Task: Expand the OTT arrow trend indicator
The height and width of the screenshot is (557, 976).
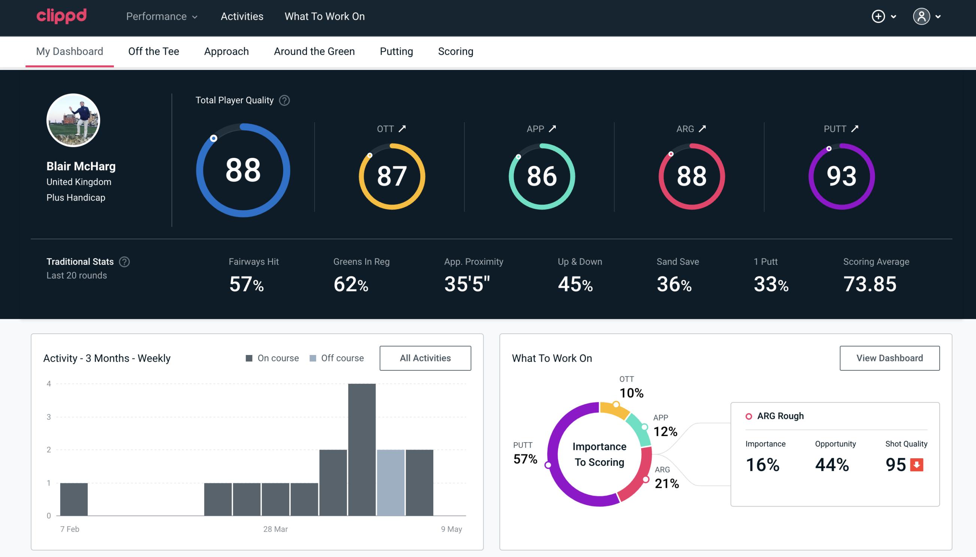Action: pyautogui.click(x=402, y=129)
